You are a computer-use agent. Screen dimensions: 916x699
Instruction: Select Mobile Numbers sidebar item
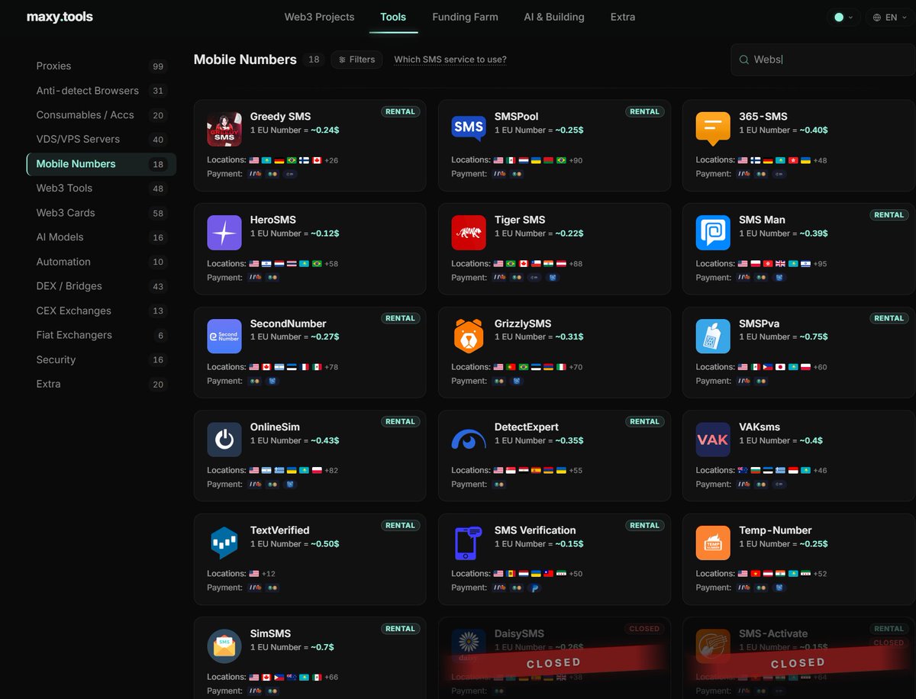101,164
